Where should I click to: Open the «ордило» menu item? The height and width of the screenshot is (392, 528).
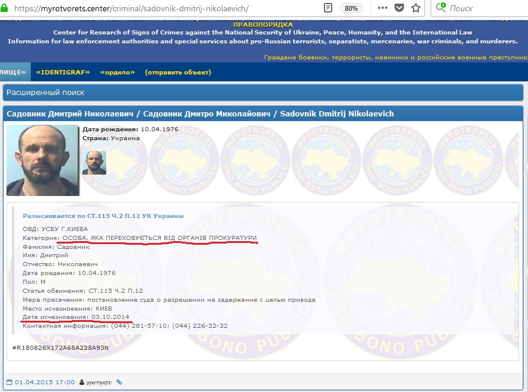tap(117, 72)
